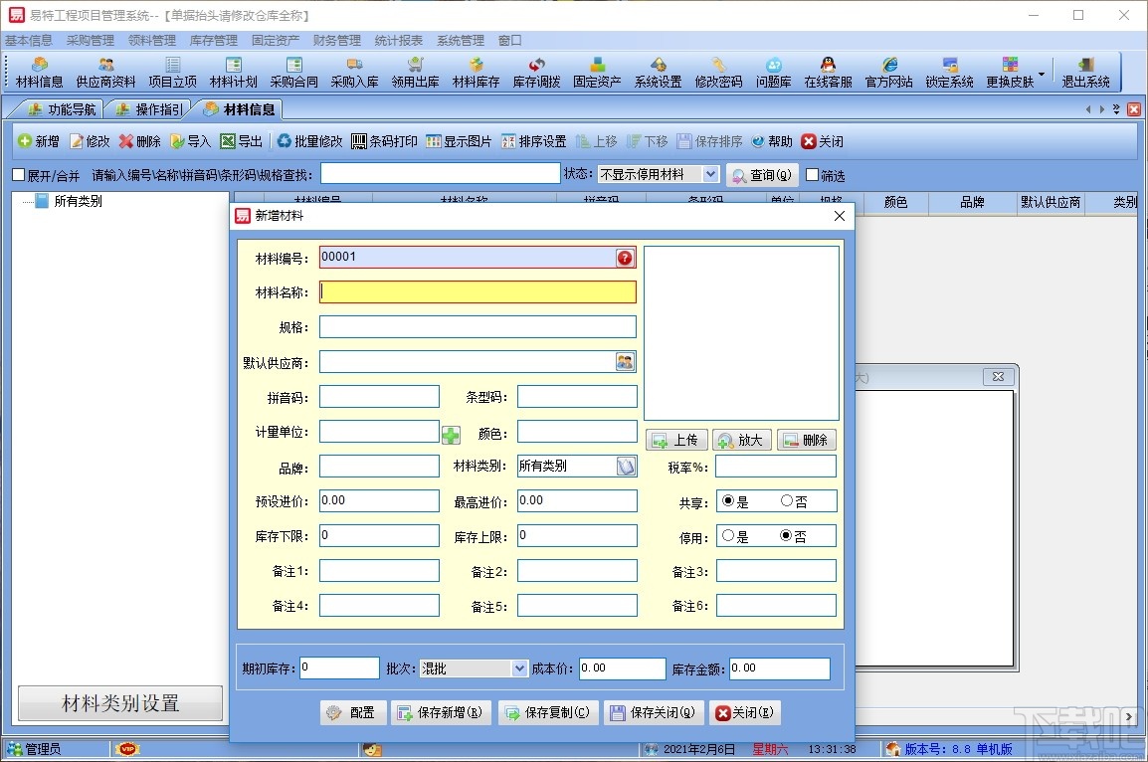
Task: Open 采购管理 menu
Action: coord(91,40)
